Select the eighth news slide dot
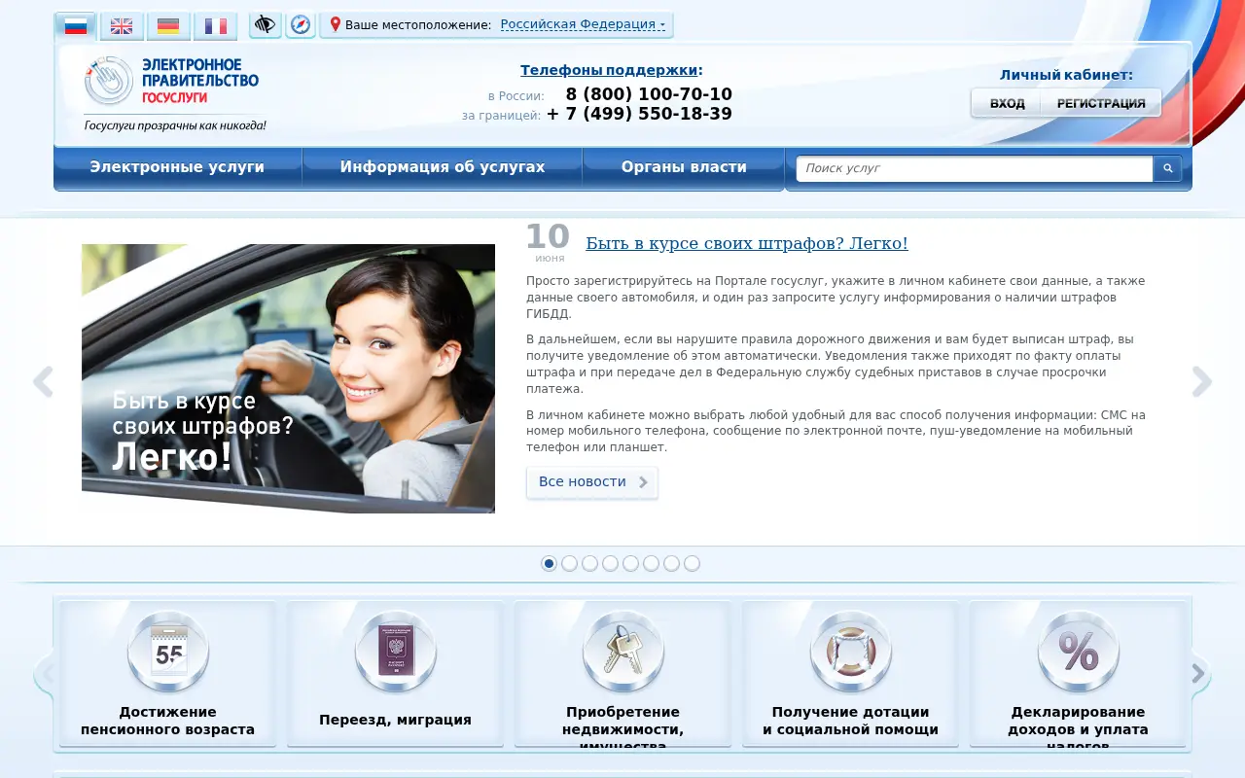 [x=693, y=563]
